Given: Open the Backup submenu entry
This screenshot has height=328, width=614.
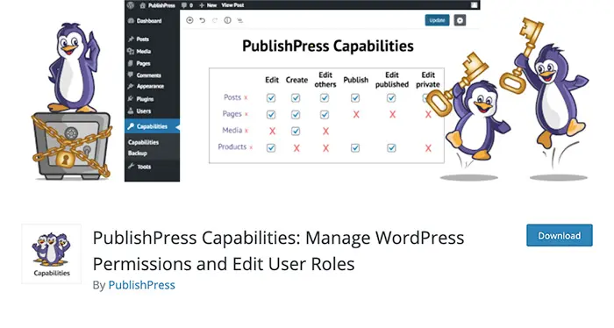Looking at the screenshot, I should [x=138, y=153].
